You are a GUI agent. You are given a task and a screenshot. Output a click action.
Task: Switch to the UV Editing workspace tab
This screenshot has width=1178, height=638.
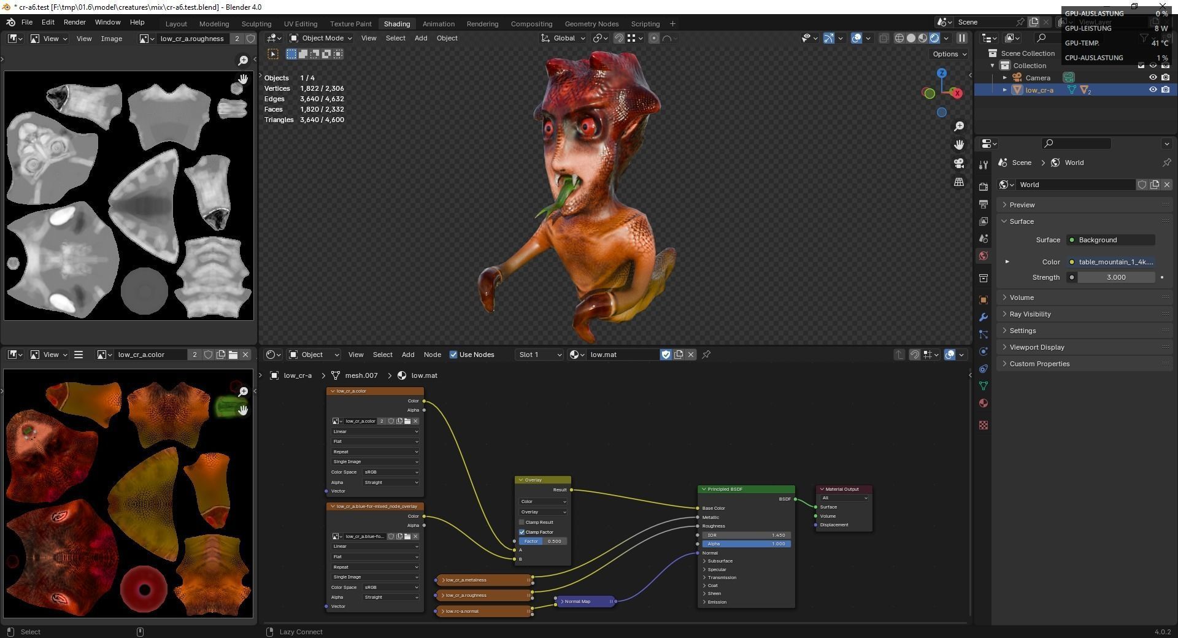(x=301, y=24)
